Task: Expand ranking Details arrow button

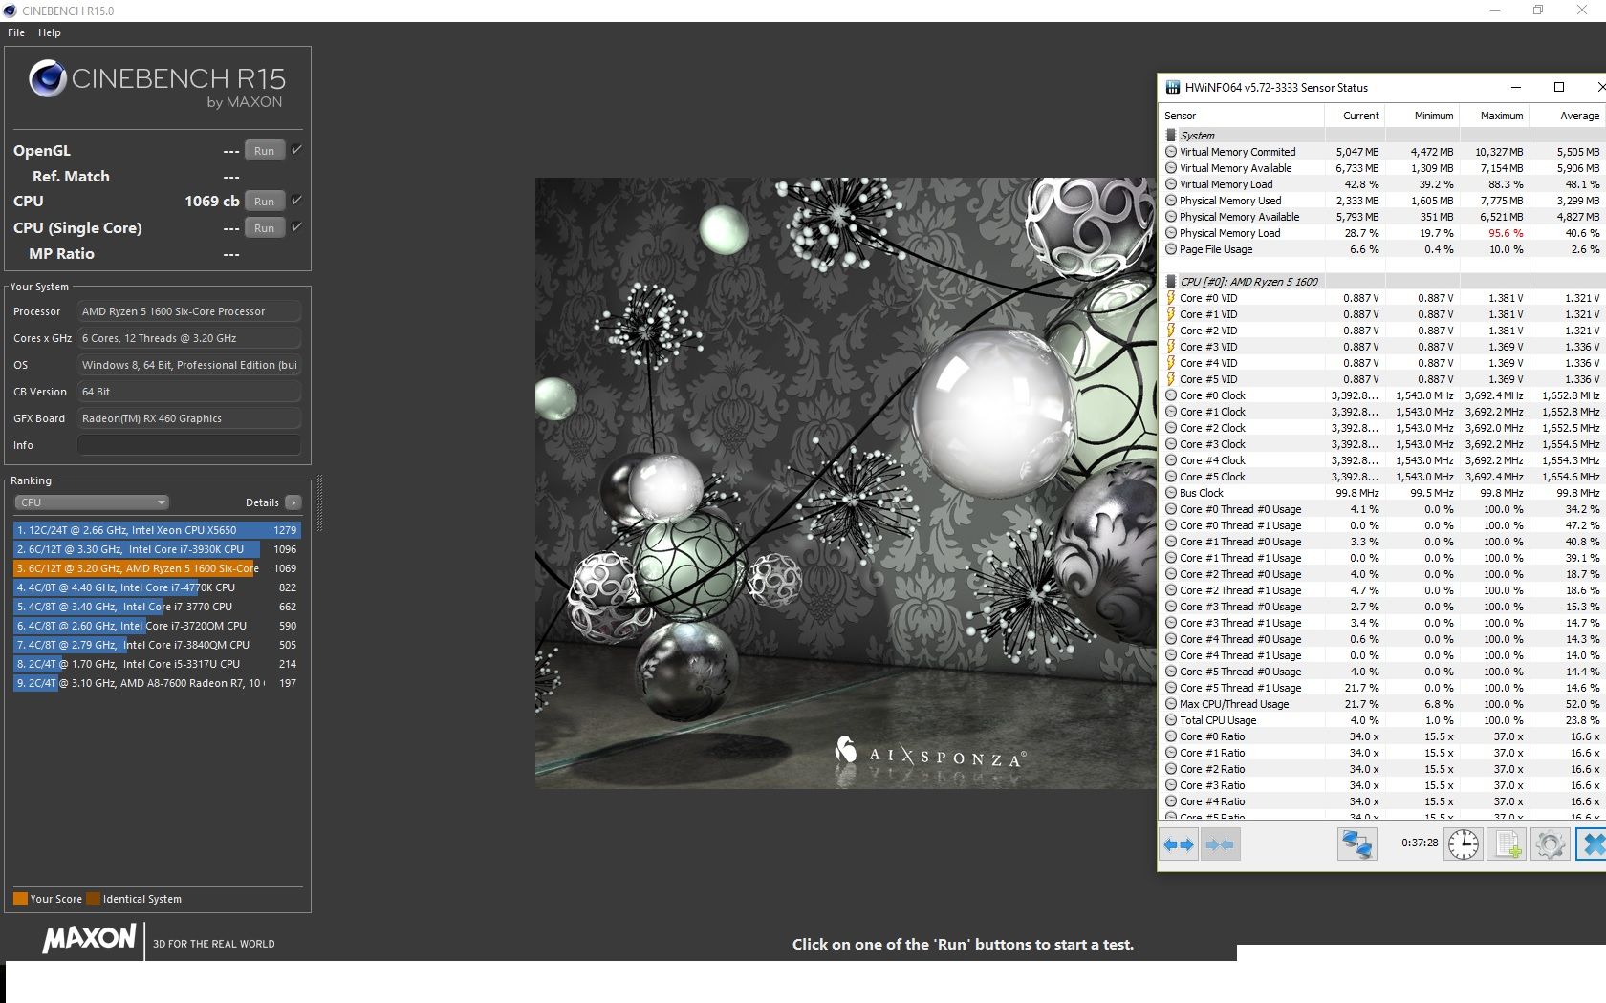Action: [293, 502]
